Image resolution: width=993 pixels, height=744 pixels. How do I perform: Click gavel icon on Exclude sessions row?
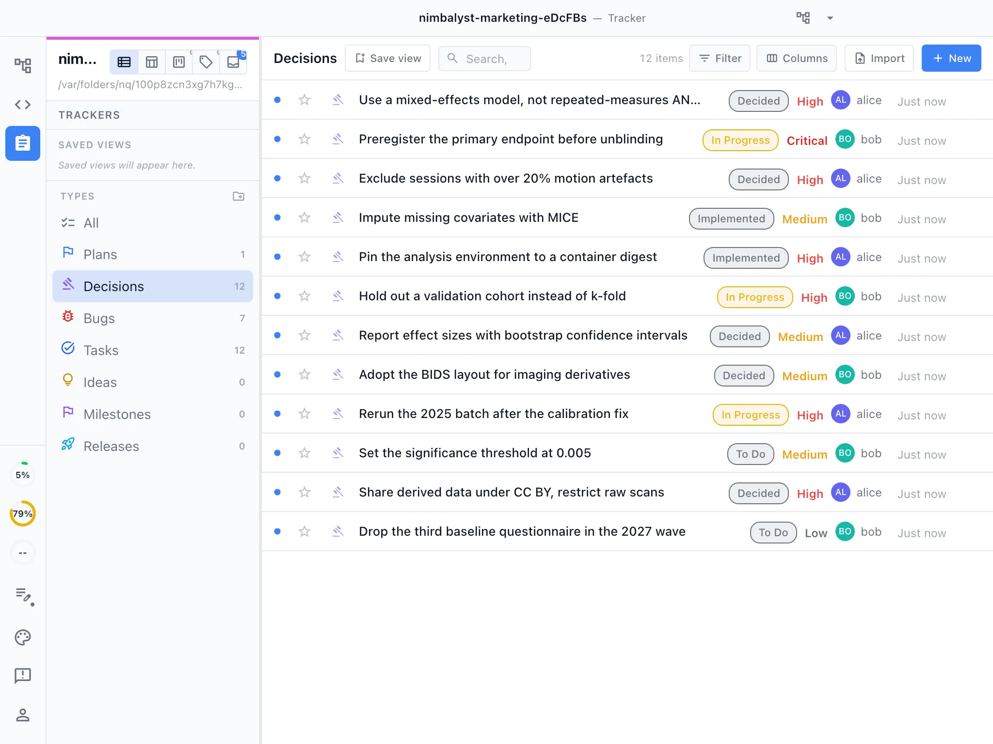[338, 178]
